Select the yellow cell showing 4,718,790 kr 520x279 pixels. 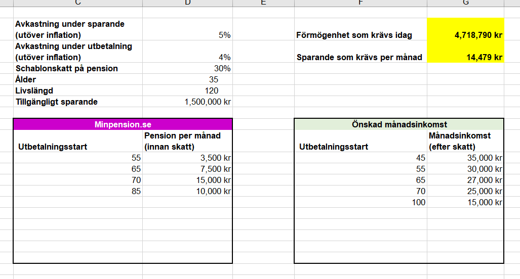pos(465,35)
